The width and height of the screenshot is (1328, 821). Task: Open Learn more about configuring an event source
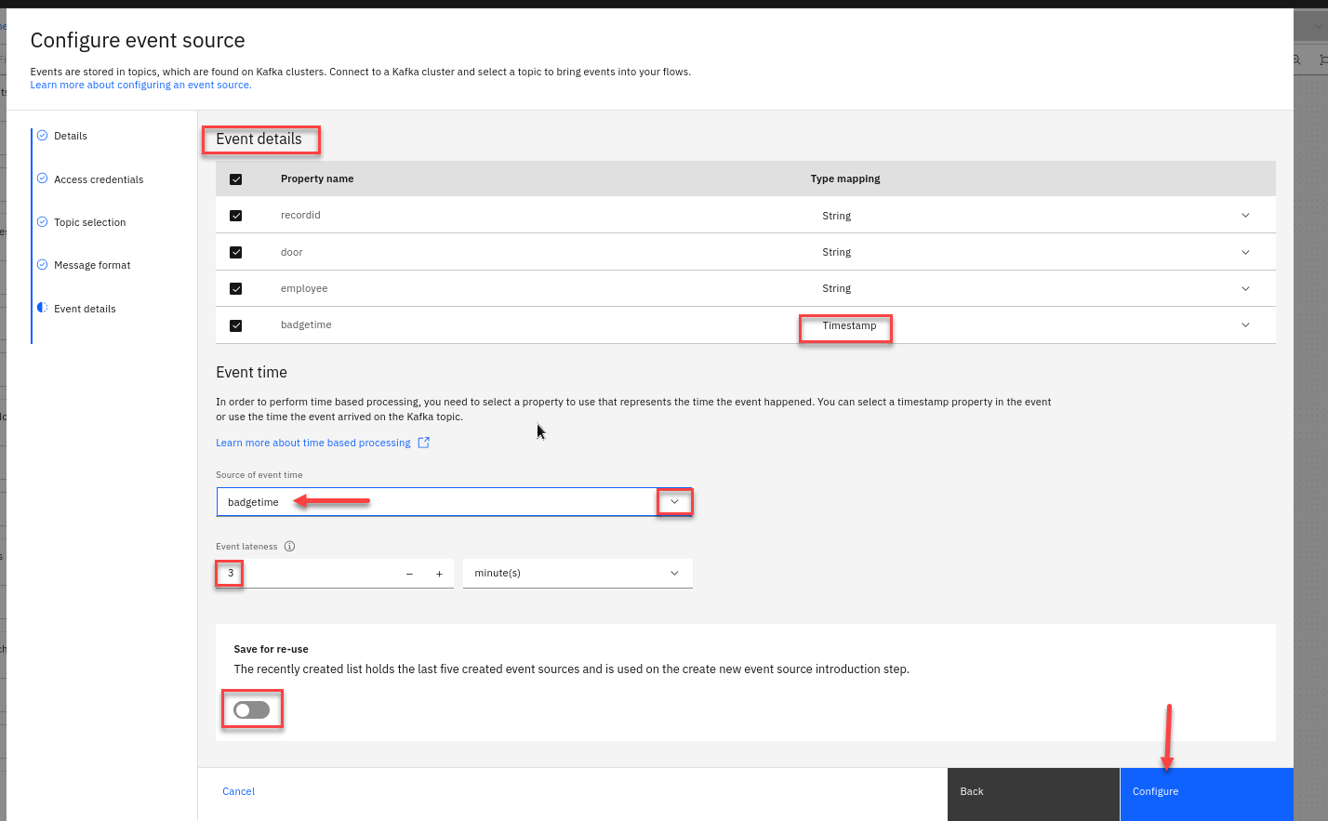140,85
